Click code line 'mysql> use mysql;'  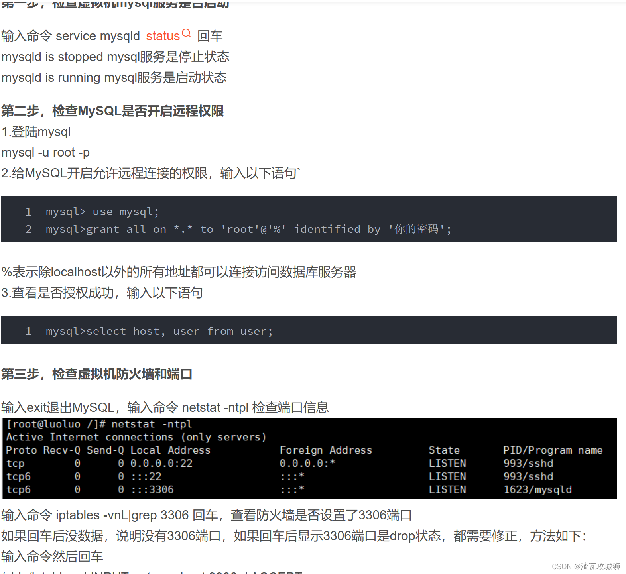[x=102, y=212]
